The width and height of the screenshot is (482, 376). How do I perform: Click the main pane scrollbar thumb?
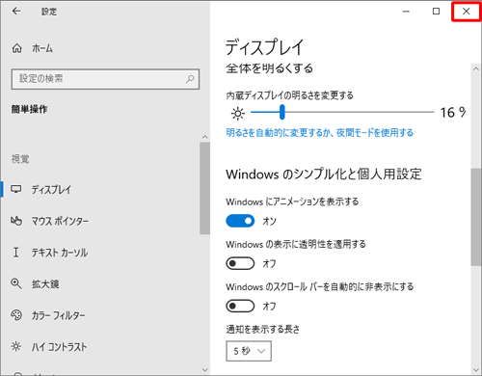click(476, 217)
